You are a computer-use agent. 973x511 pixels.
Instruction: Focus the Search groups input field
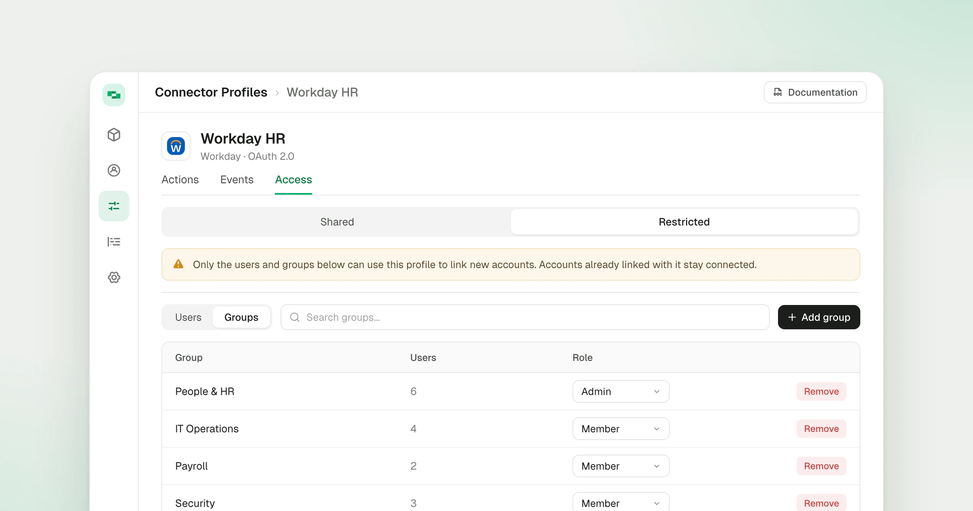click(525, 317)
